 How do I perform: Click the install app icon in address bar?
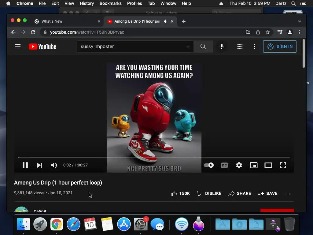pyautogui.click(x=248, y=32)
